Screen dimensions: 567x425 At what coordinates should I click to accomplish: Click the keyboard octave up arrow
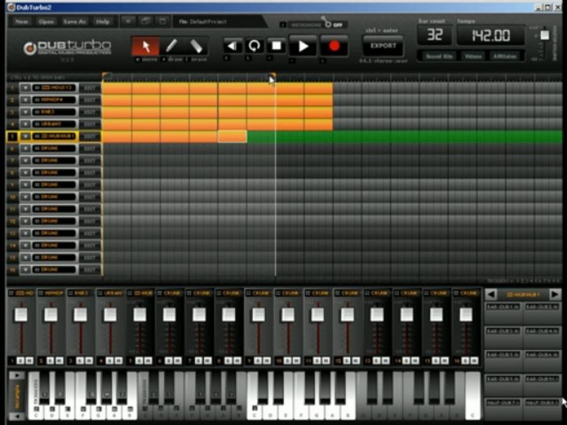[x=17, y=376]
